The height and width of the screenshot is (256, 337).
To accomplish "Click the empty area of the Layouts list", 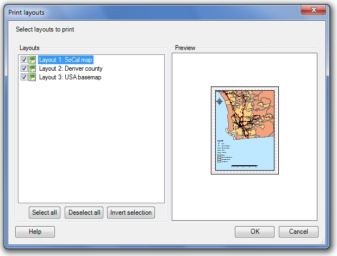I will (x=91, y=147).
